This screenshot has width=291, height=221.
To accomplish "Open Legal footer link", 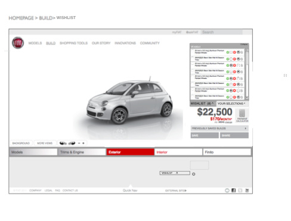I will pos(48,191).
